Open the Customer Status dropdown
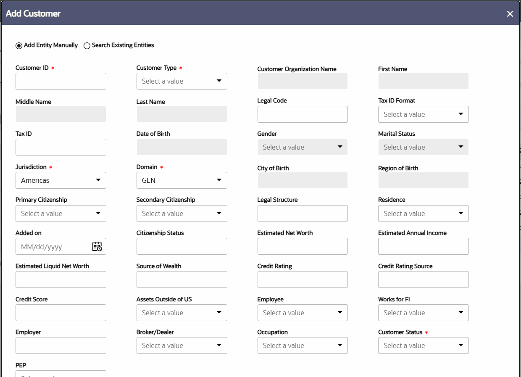The height and width of the screenshot is (377, 521). tap(424, 345)
